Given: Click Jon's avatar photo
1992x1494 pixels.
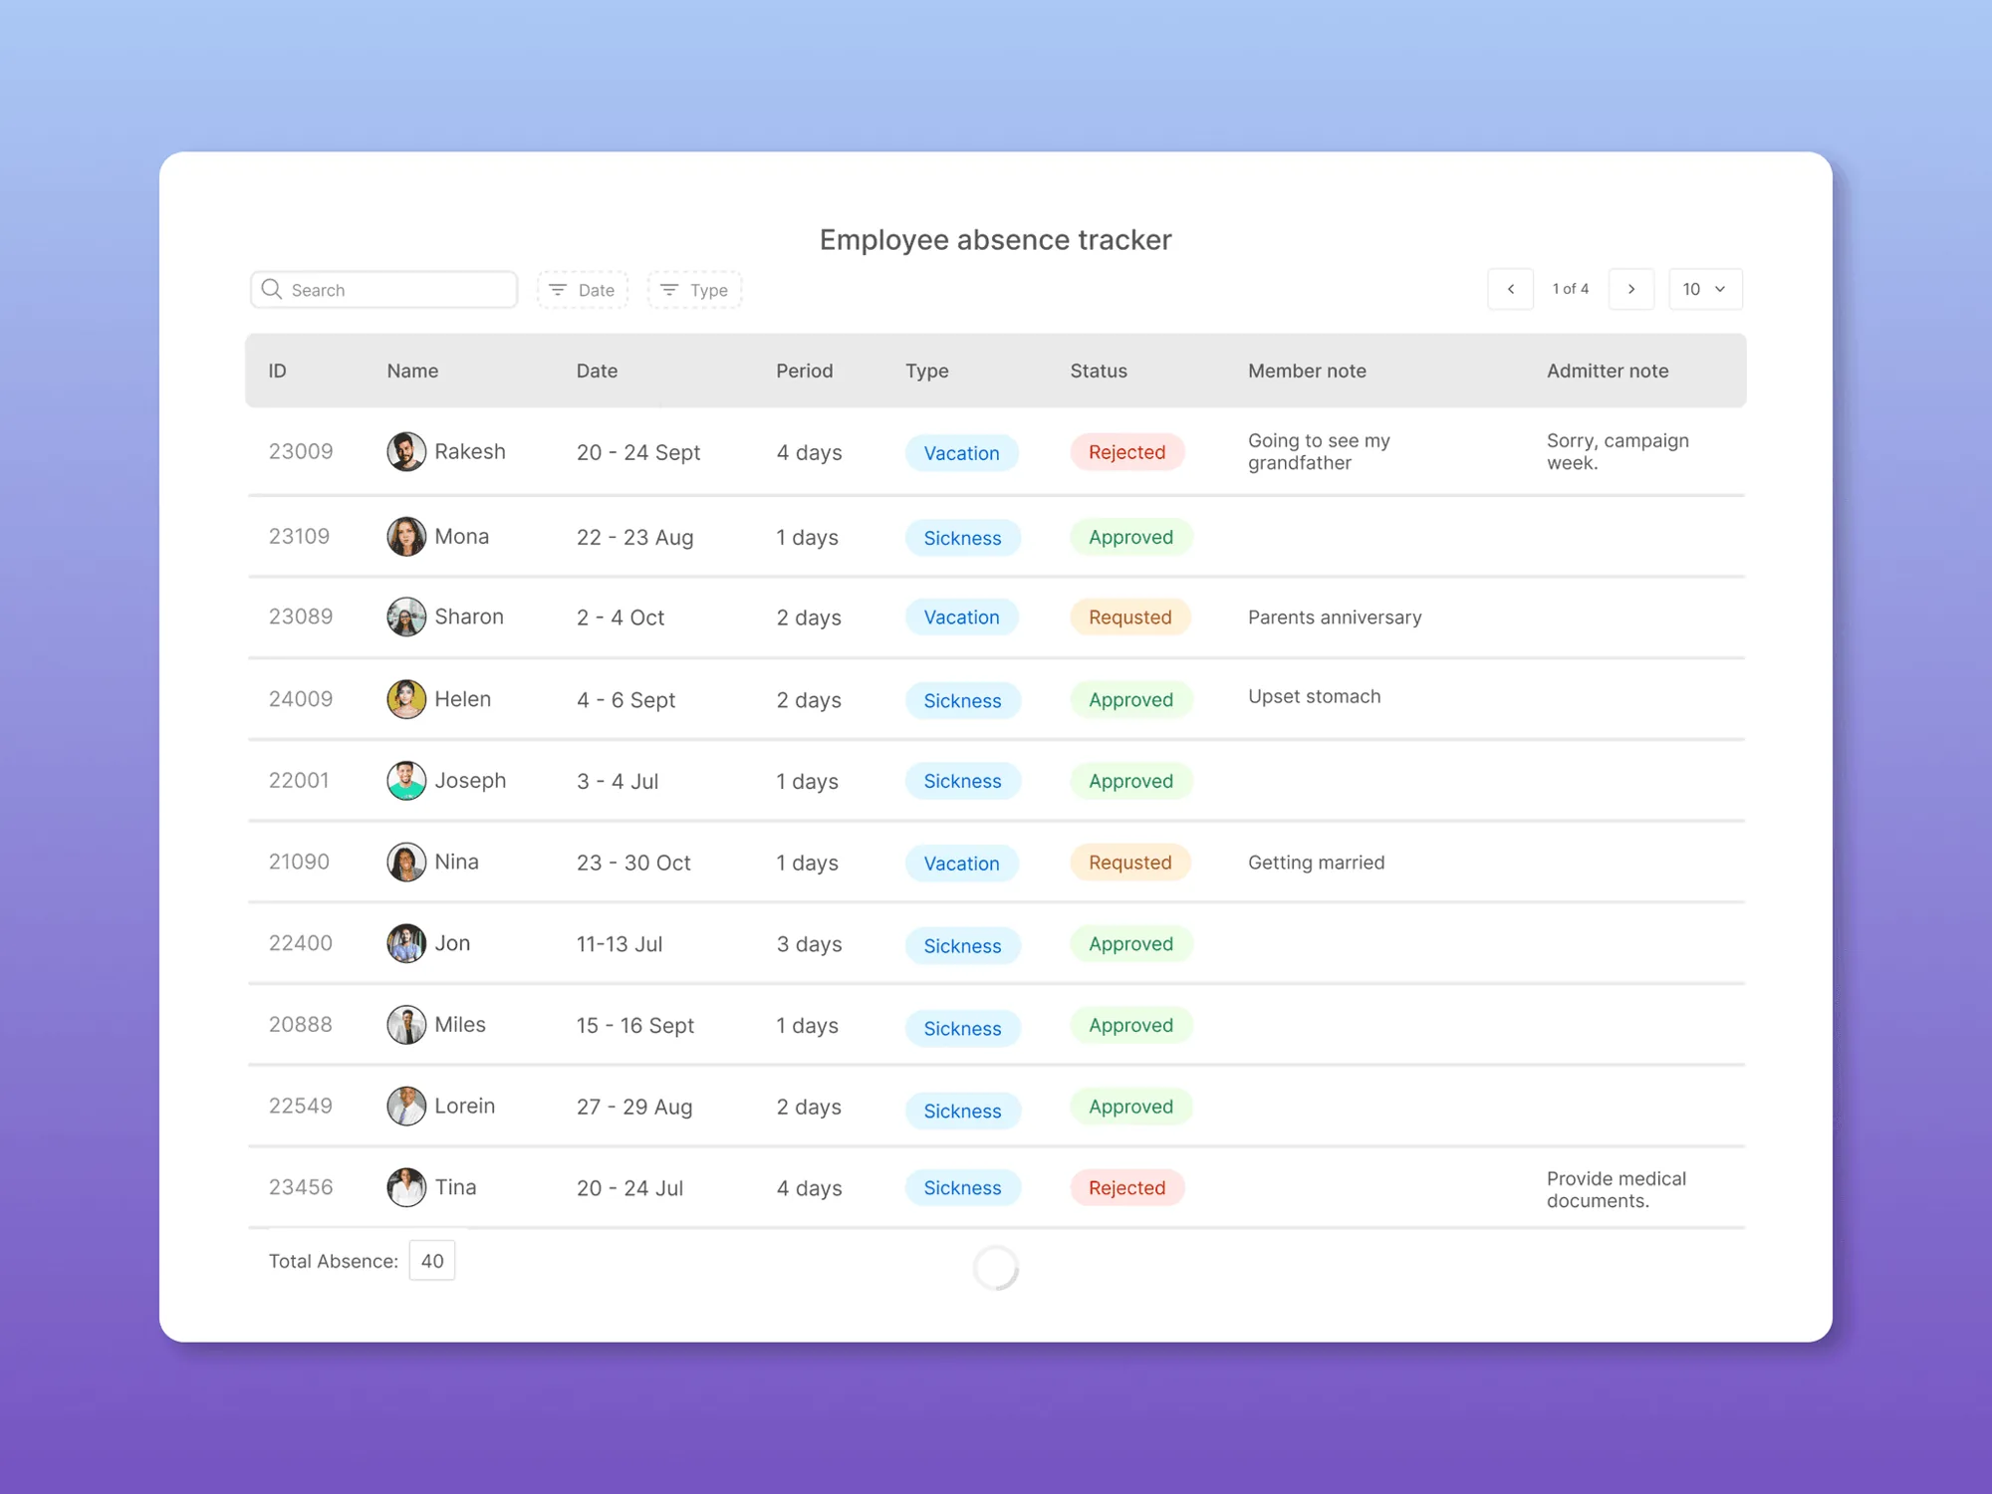Looking at the screenshot, I should pyautogui.click(x=406, y=943).
